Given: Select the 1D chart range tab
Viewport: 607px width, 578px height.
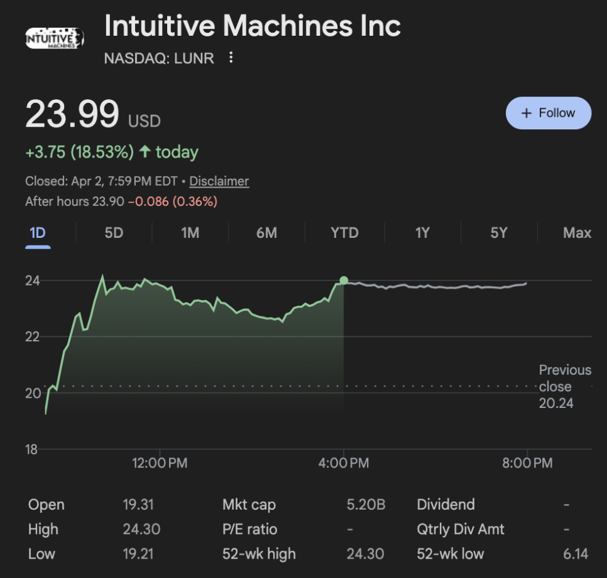Looking at the screenshot, I should pos(38,233).
